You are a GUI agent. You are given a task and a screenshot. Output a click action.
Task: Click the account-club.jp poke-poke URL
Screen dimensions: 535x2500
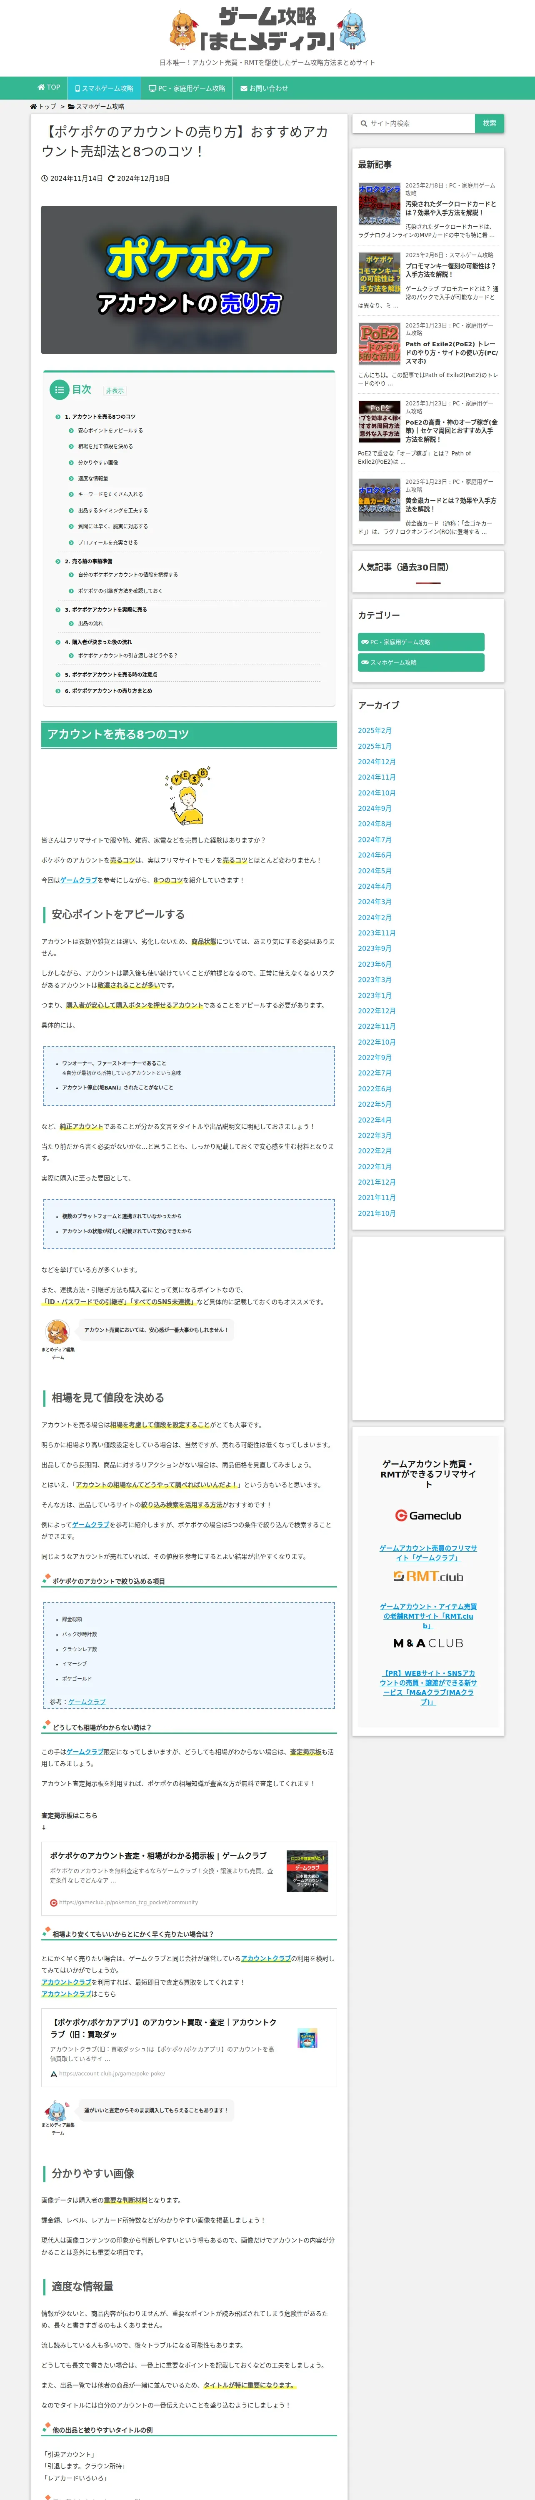pyautogui.click(x=112, y=2073)
